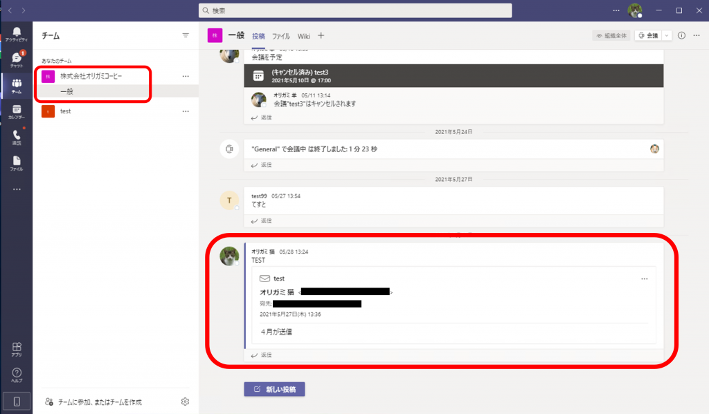Expand the meeting dropdown arrow

667,36
